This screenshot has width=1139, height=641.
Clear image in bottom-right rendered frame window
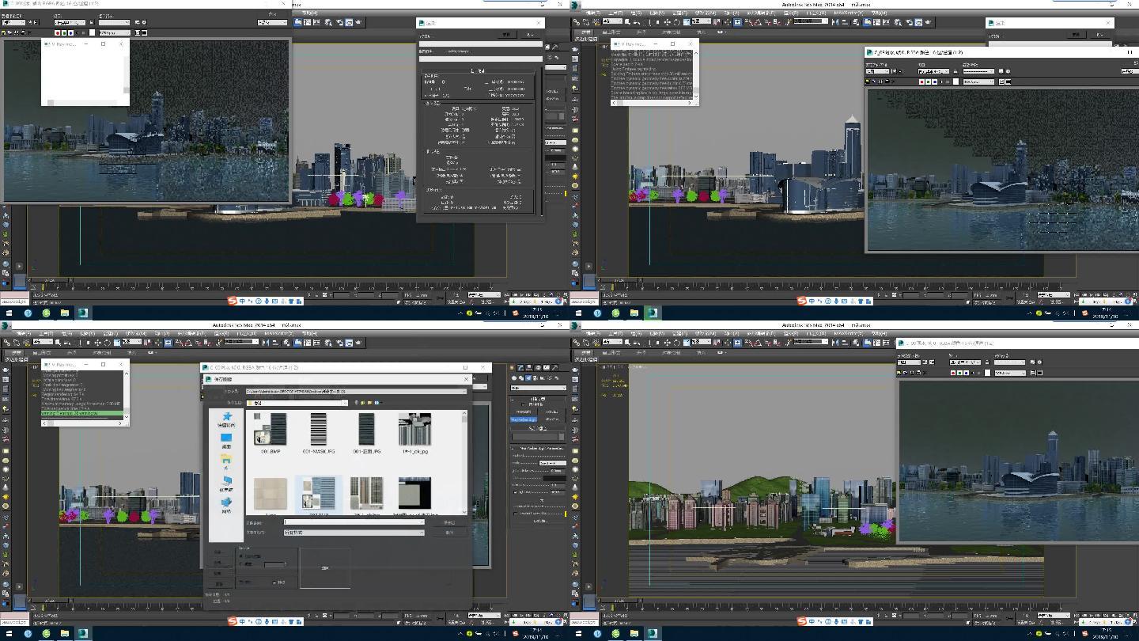point(925,372)
